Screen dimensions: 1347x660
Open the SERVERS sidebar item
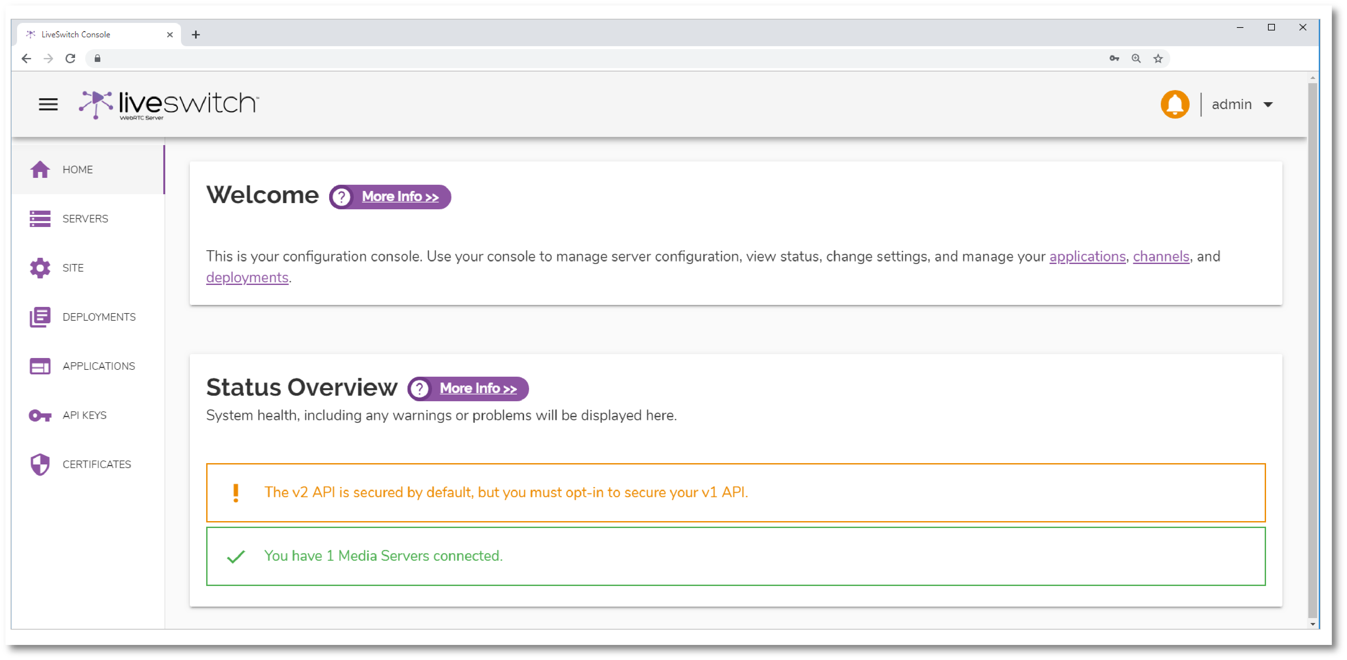tap(85, 219)
